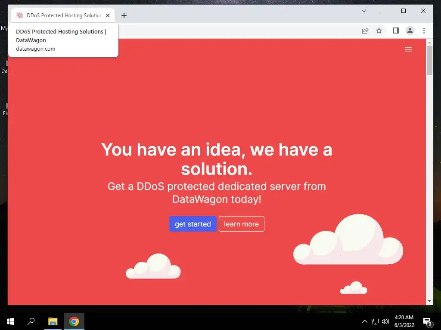This screenshot has width=441, height=330.
Task: Open a new tab with the plus button
Action: pyautogui.click(x=124, y=15)
